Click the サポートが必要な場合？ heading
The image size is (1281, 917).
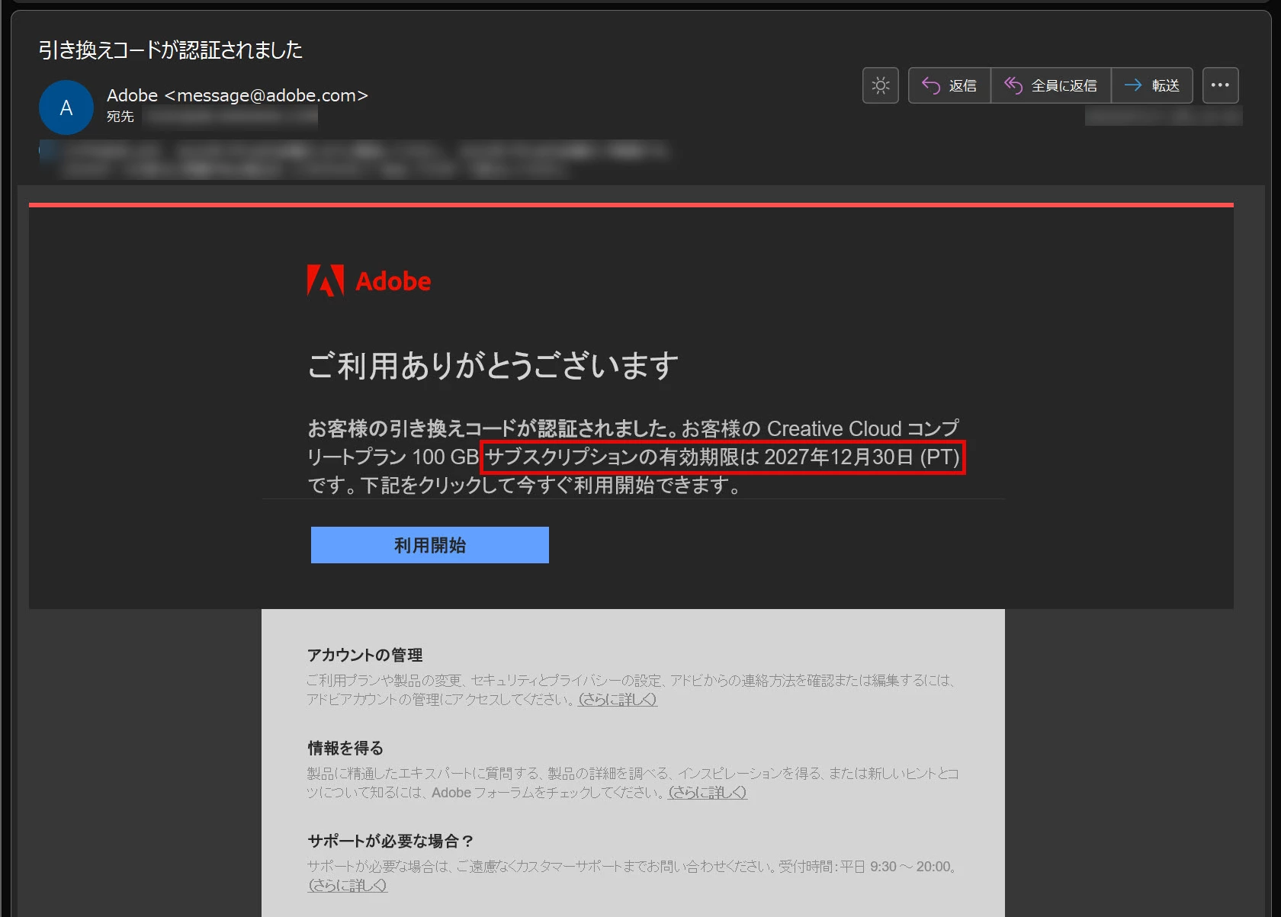391,841
